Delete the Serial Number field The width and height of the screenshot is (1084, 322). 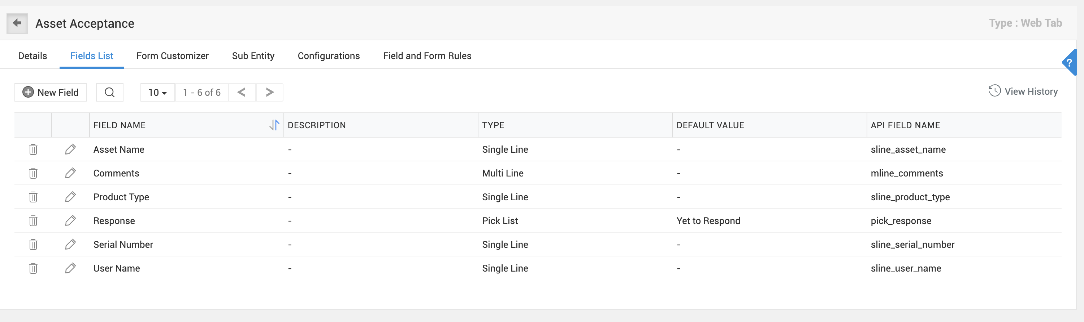33,244
